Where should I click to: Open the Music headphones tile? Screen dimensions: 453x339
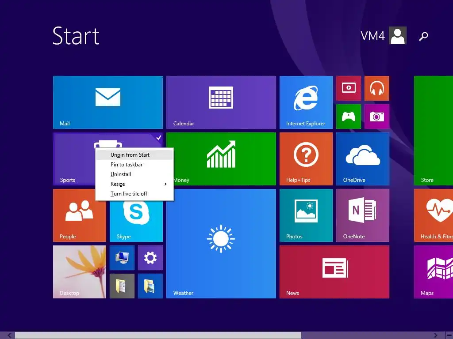pyautogui.click(x=377, y=88)
